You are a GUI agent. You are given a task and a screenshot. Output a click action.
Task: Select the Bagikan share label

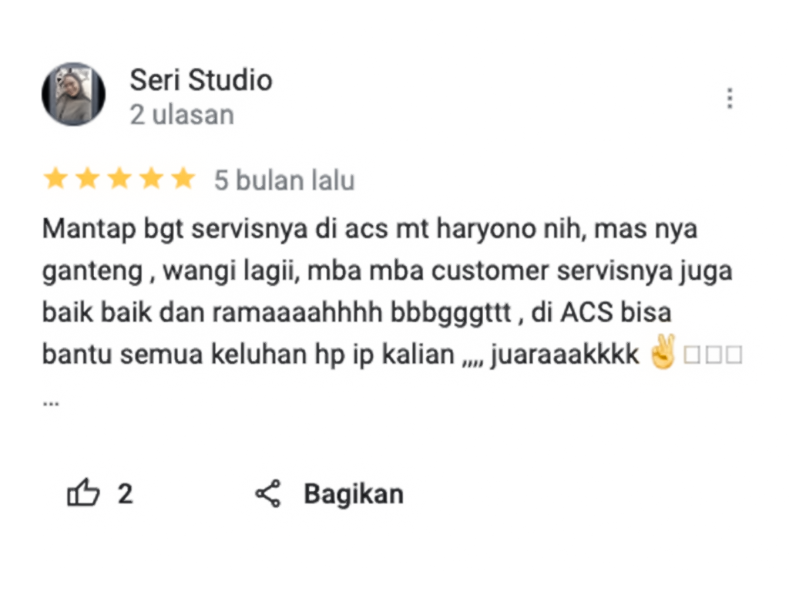[353, 494]
